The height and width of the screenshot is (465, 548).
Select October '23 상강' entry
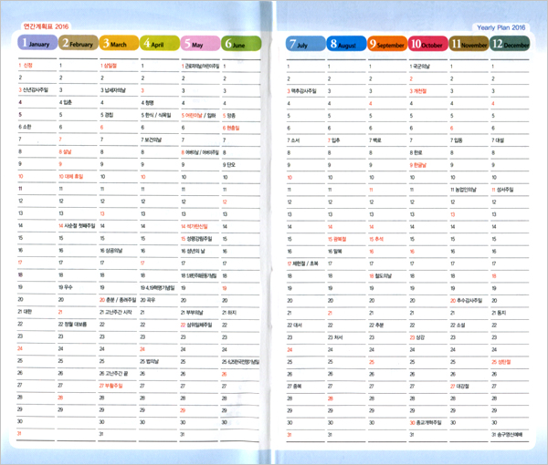click(x=417, y=337)
